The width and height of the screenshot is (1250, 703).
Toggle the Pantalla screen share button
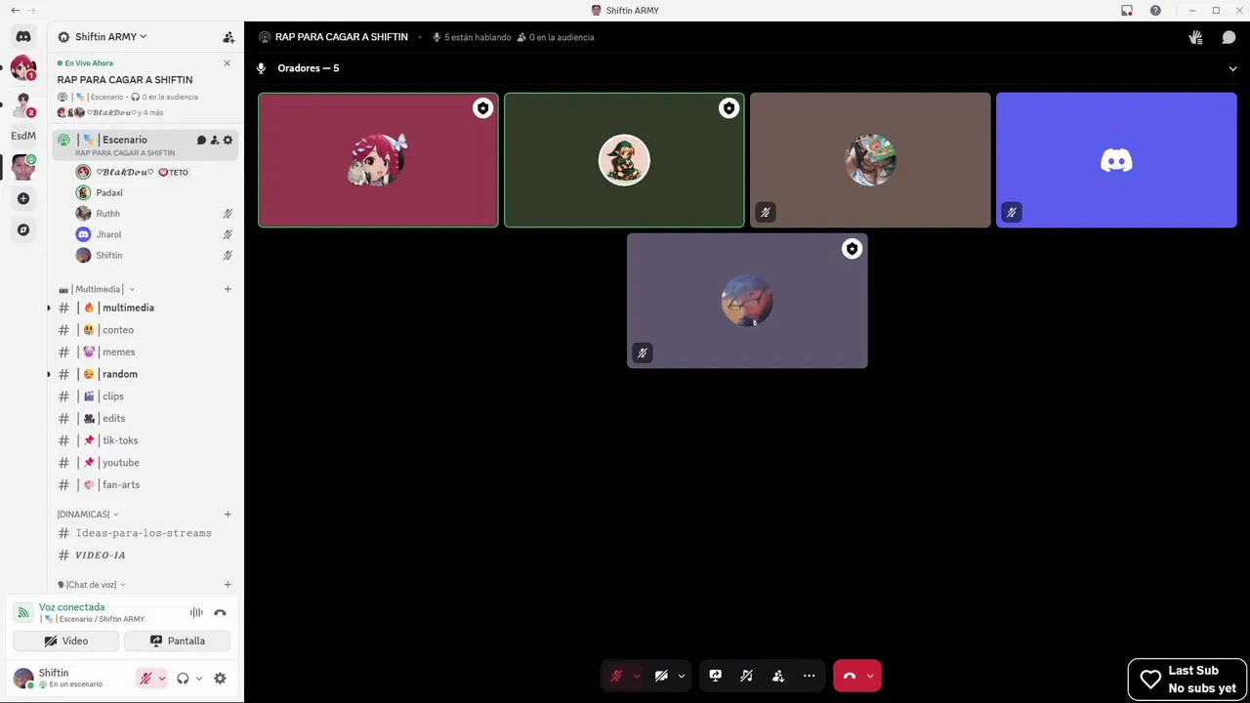178,641
